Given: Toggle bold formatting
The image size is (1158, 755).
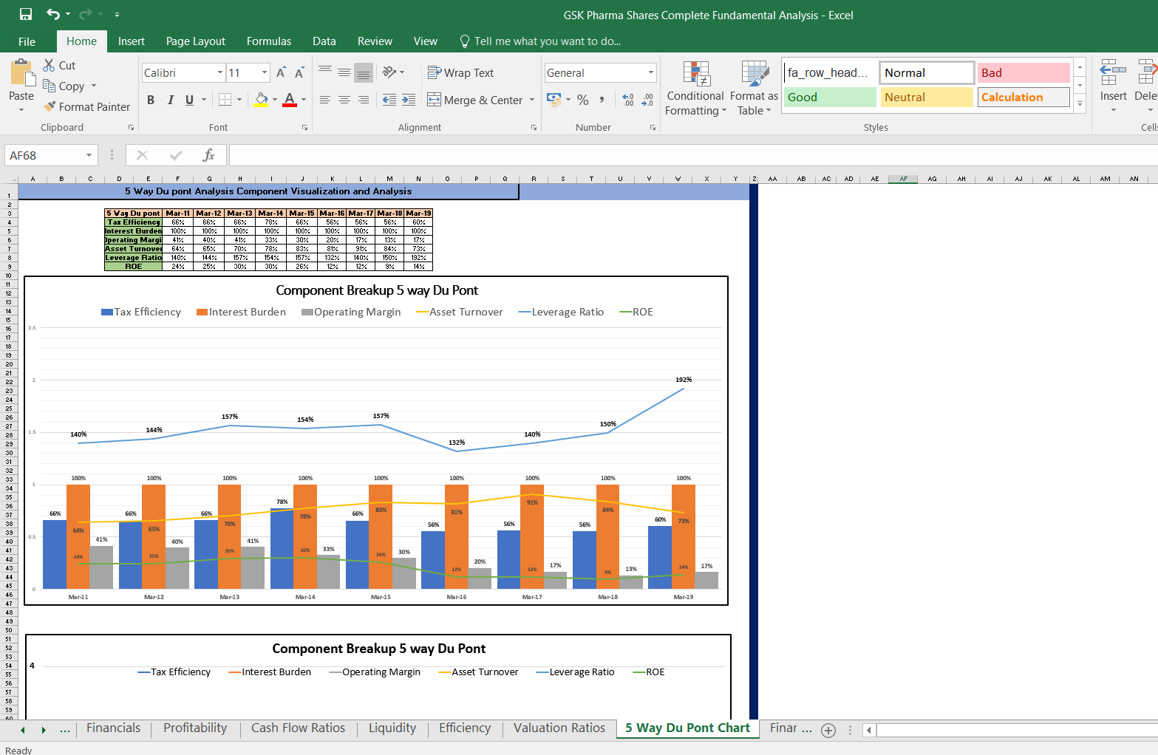Looking at the screenshot, I should tap(151, 100).
